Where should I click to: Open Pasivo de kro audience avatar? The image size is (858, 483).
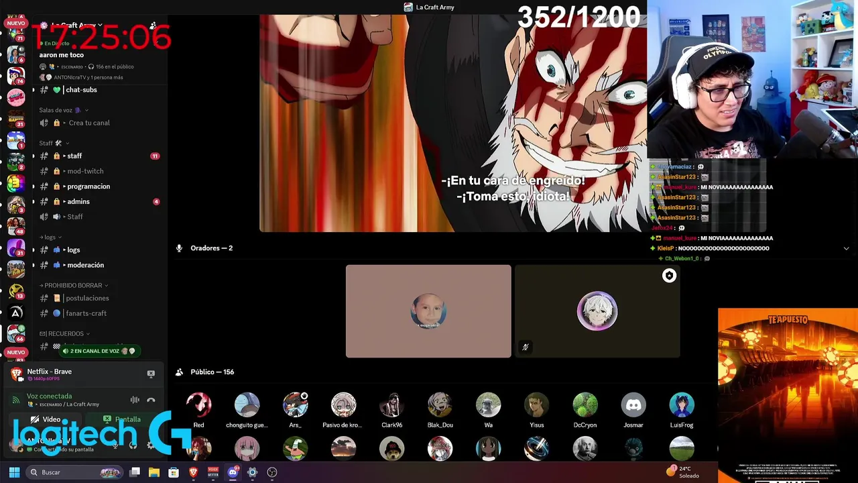click(x=343, y=405)
